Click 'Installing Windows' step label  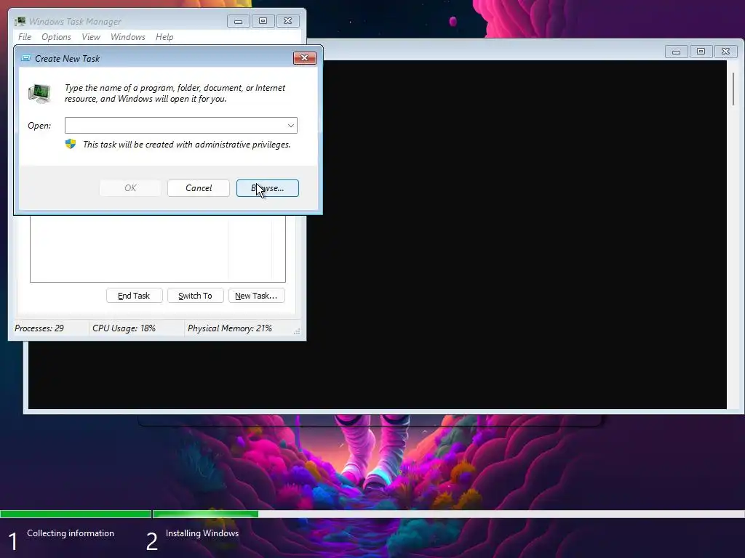point(202,533)
